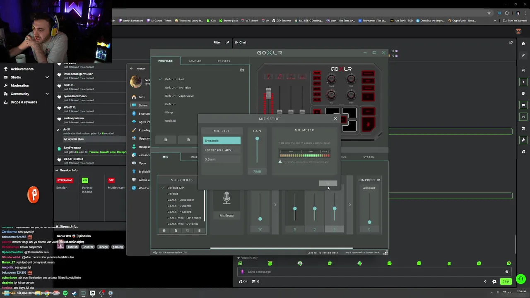Click the gate slider showing 12

click(260, 219)
